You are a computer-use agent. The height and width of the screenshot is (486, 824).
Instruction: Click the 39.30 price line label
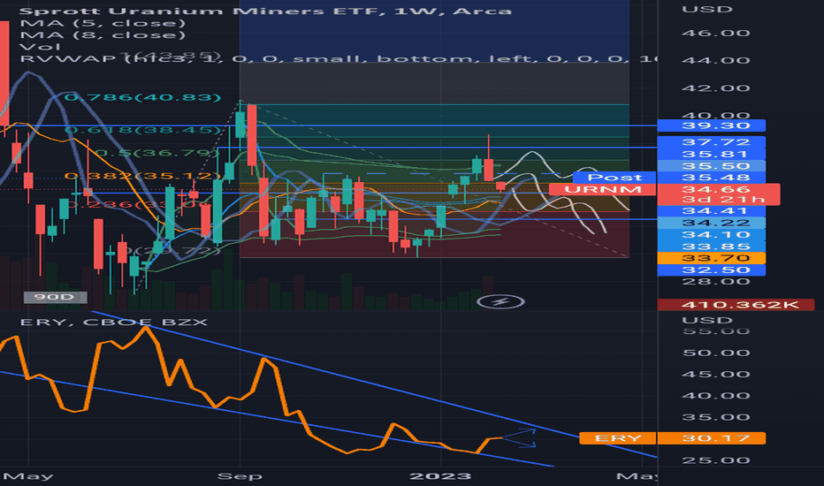pos(711,125)
